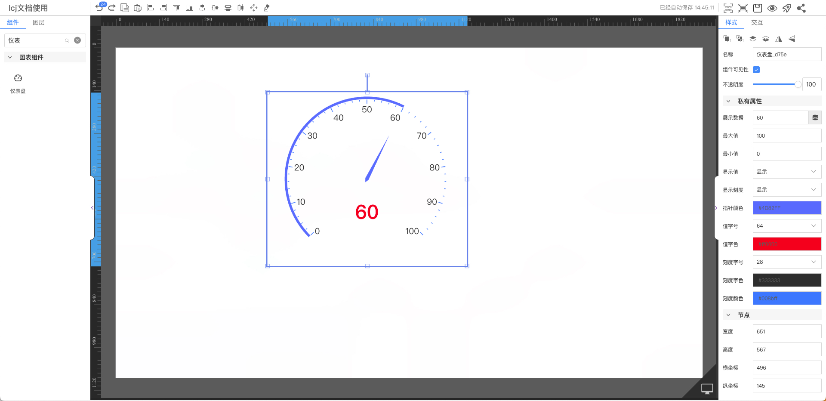Screen dimensions: 826x401
Task: Align selection to bottom edge
Action: [189, 8]
